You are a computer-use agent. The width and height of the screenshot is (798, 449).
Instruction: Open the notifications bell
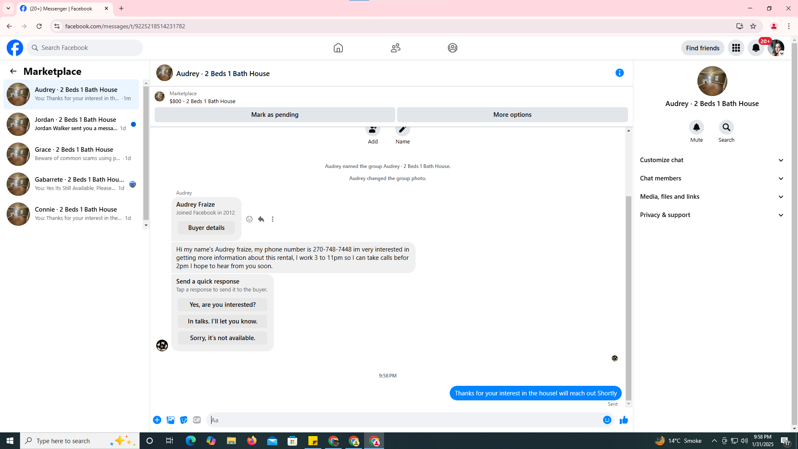[x=756, y=48]
